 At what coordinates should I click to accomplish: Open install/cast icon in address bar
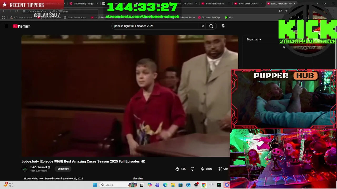click(281, 11)
